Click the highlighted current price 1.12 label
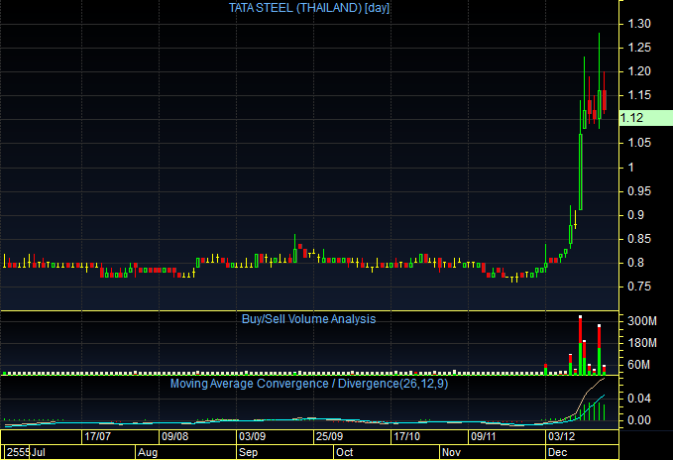Viewport: 673px width, 460px height. pos(646,118)
